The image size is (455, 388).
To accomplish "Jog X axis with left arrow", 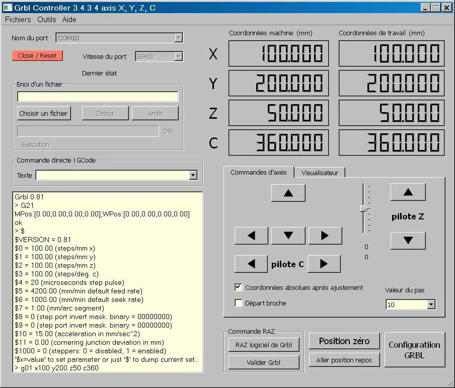I will tap(251, 236).
